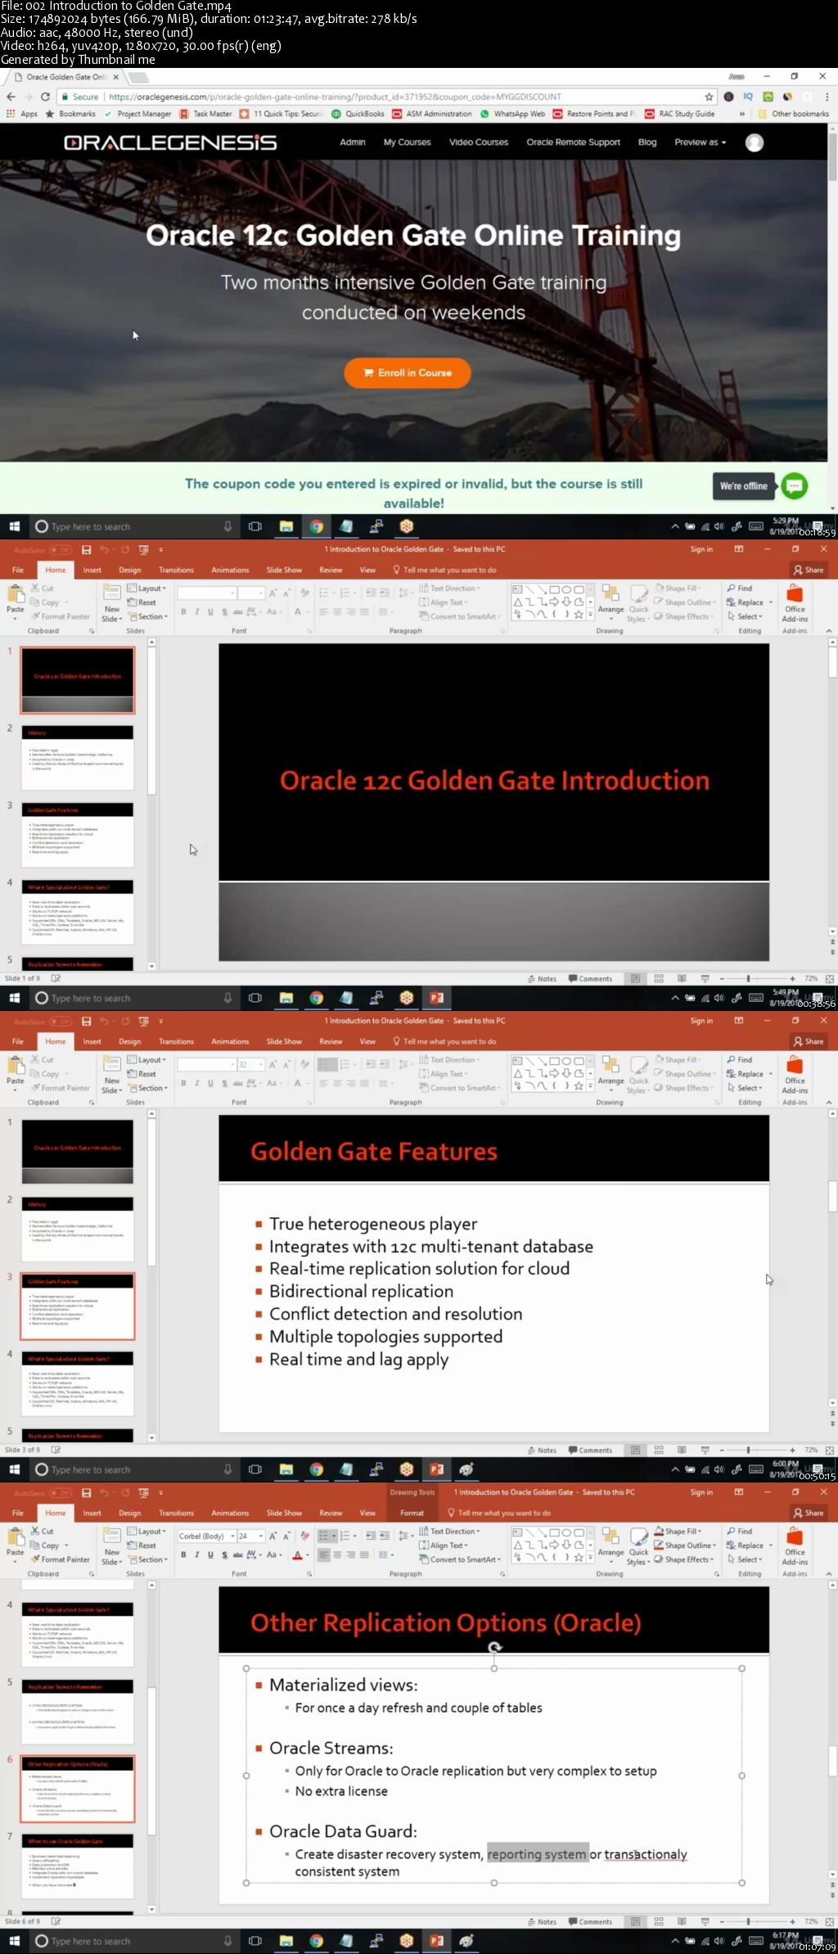Open My Courses on the OracleGenesis navbar
Viewport: 838px width, 1954px height.
407,142
